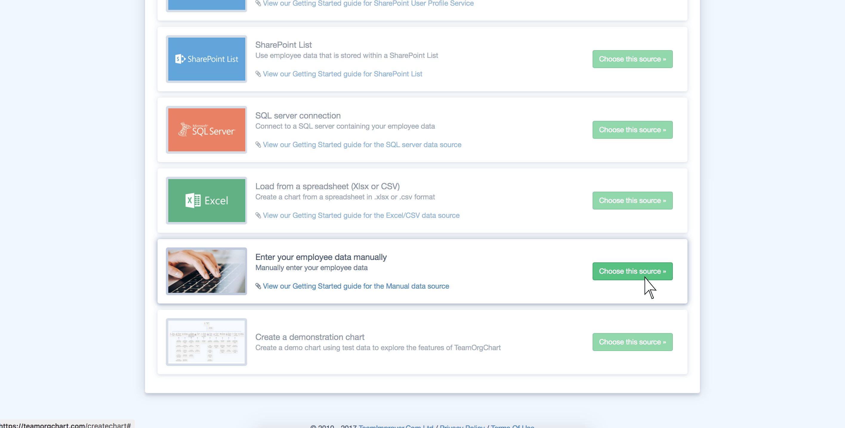Choose the SharePoint List source
Screen dimensions: 845x428
click(x=632, y=59)
